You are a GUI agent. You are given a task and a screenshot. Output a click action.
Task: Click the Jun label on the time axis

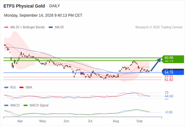click(x=66, y=121)
